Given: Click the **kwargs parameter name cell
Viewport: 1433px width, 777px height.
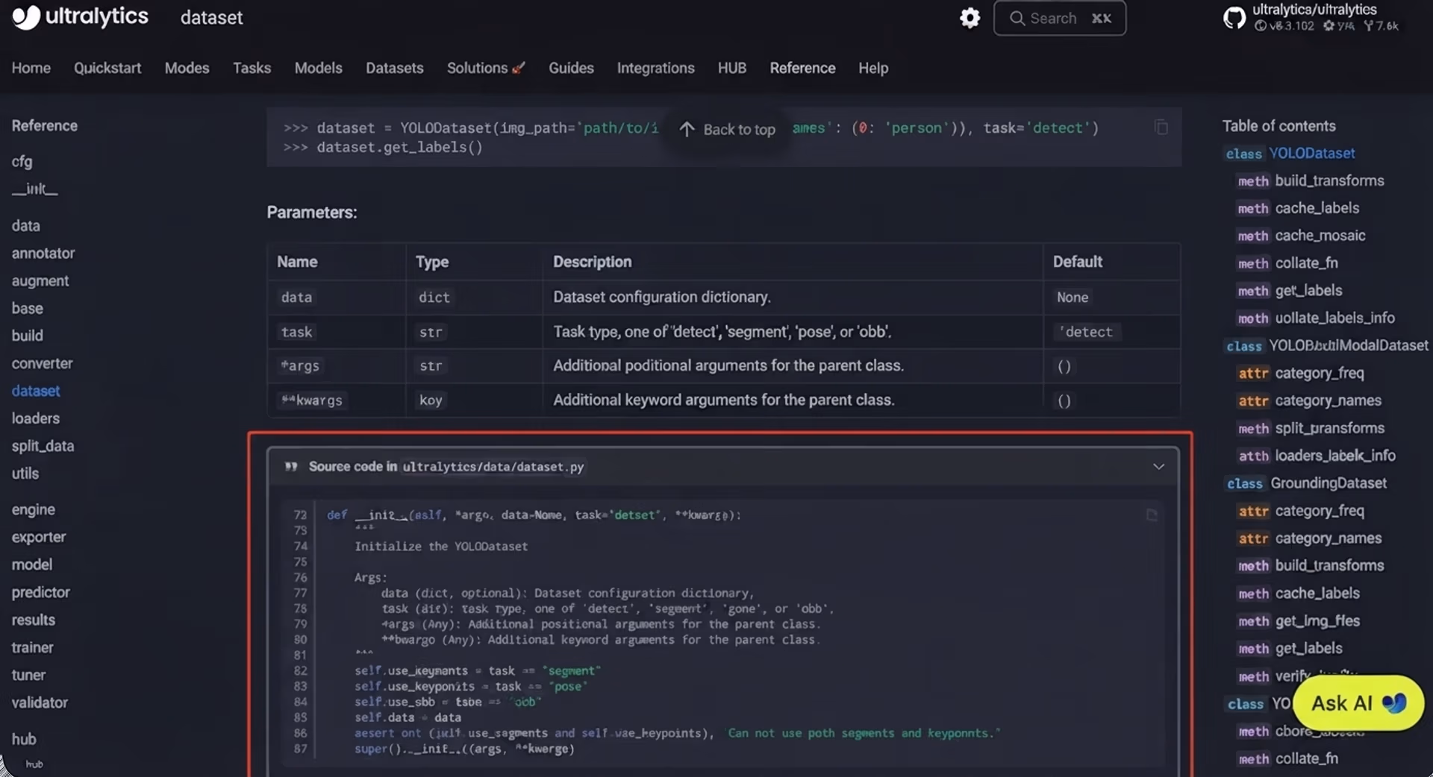Looking at the screenshot, I should (312, 400).
